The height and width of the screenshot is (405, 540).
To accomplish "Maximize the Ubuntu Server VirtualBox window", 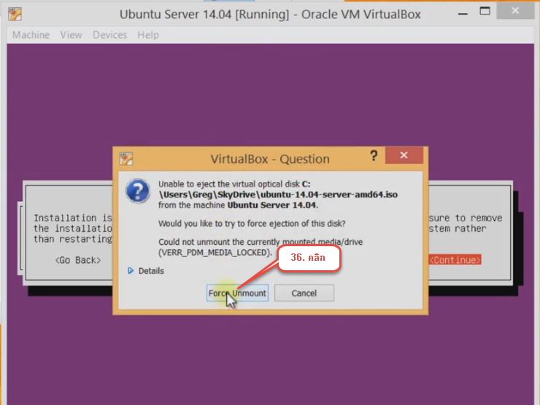I will tap(485, 12).
